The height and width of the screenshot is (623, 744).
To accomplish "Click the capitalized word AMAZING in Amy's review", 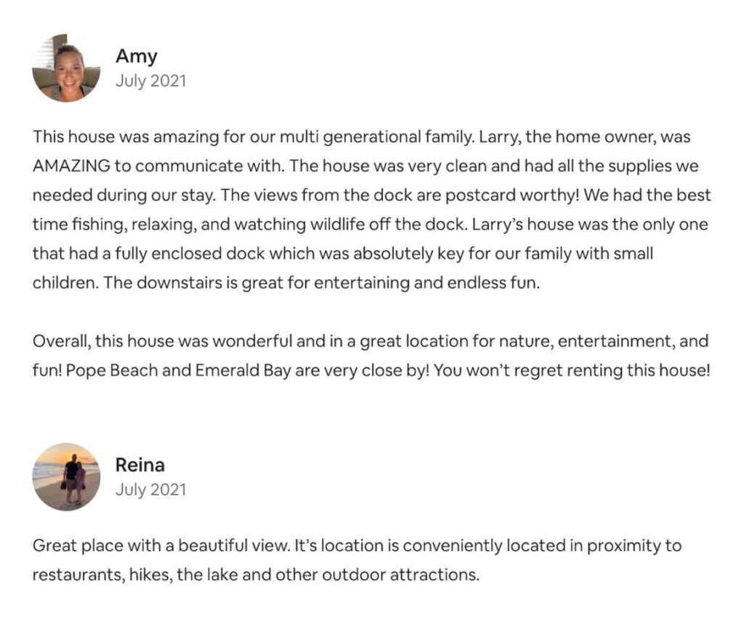I will [x=72, y=166].
